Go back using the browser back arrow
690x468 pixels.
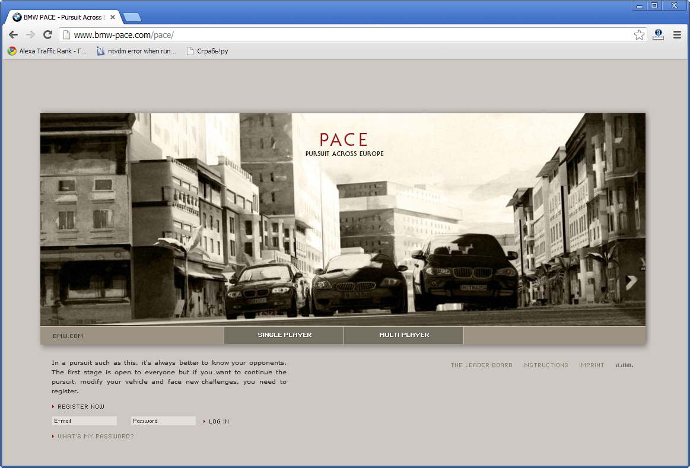point(13,35)
